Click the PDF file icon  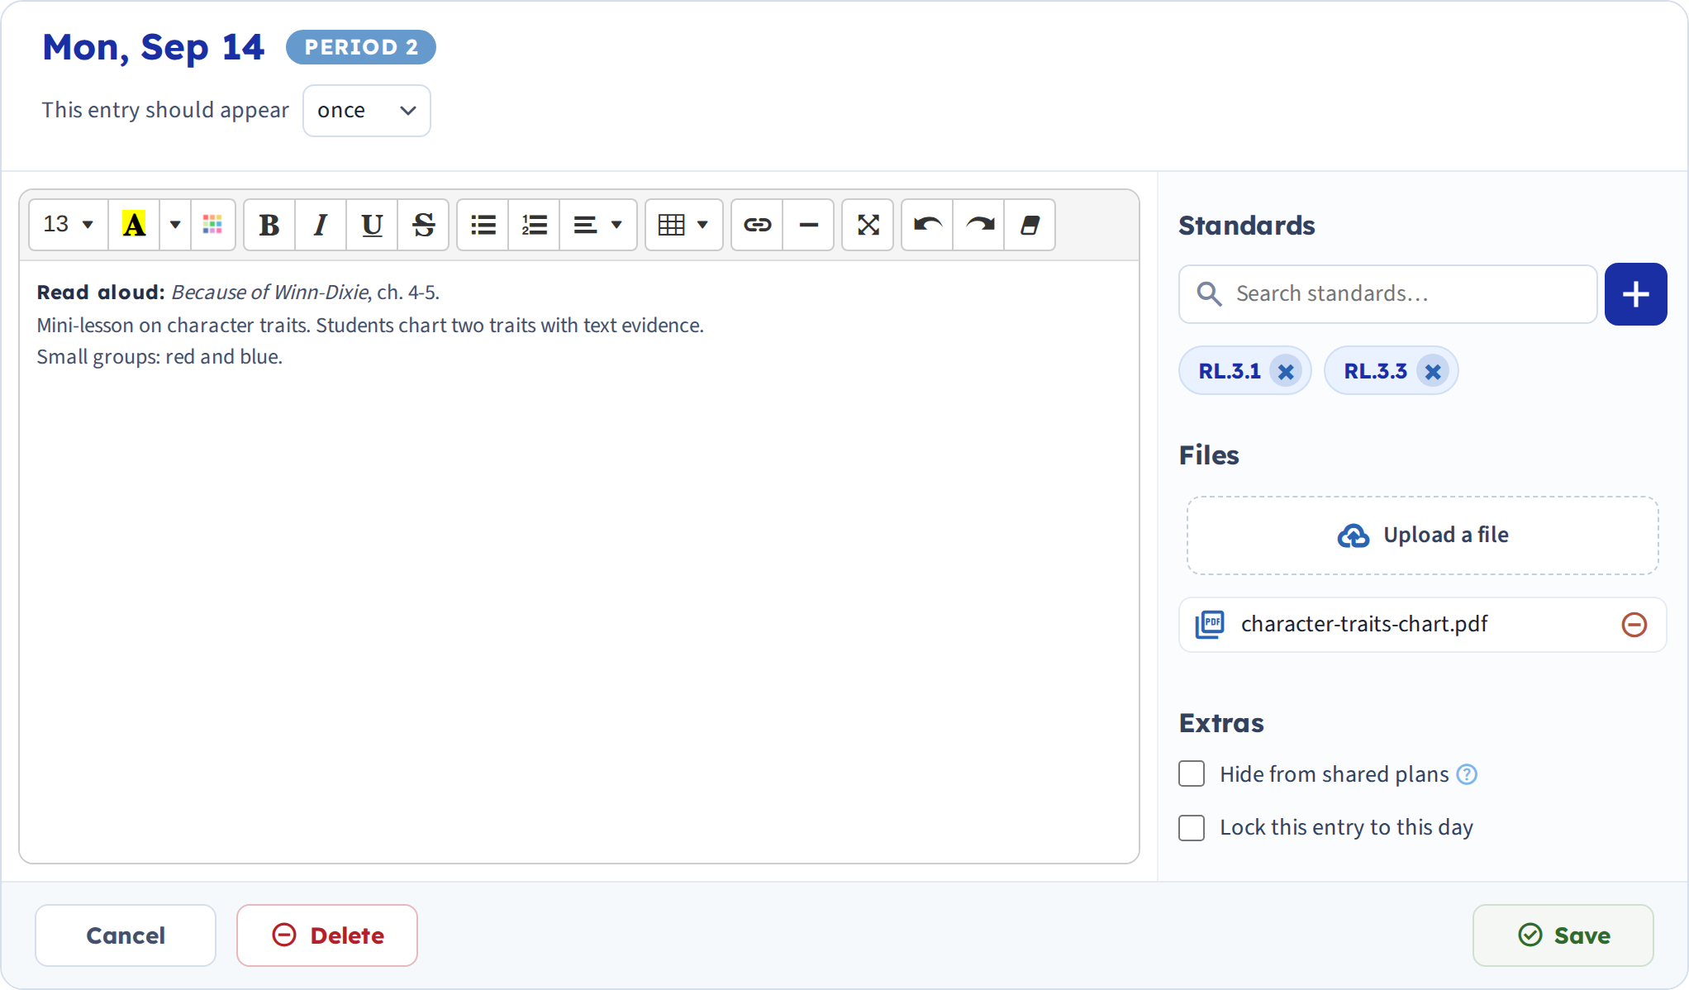click(x=1210, y=624)
